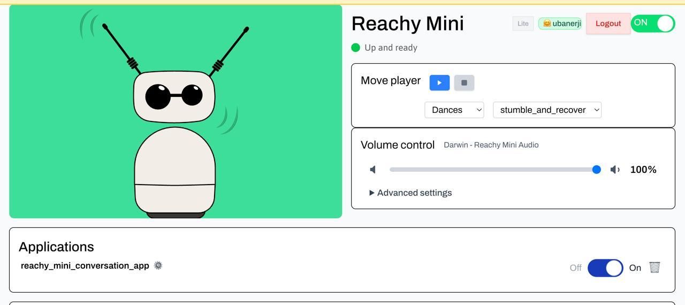Click the Reachy Mini robot illustration
Image resolution: width=685 pixels, height=305 pixels.
(x=176, y=111)
